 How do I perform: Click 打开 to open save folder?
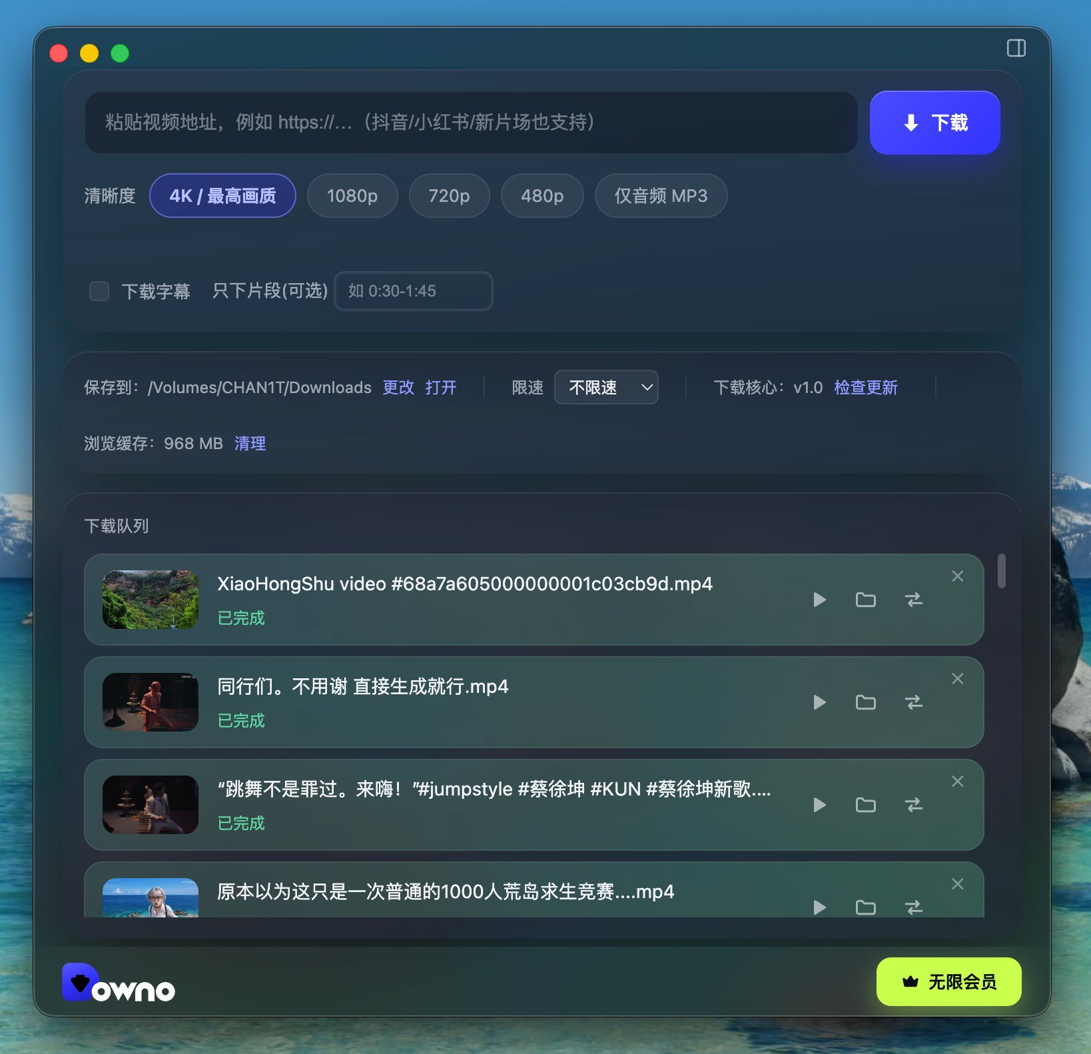(x=441, y=387)
